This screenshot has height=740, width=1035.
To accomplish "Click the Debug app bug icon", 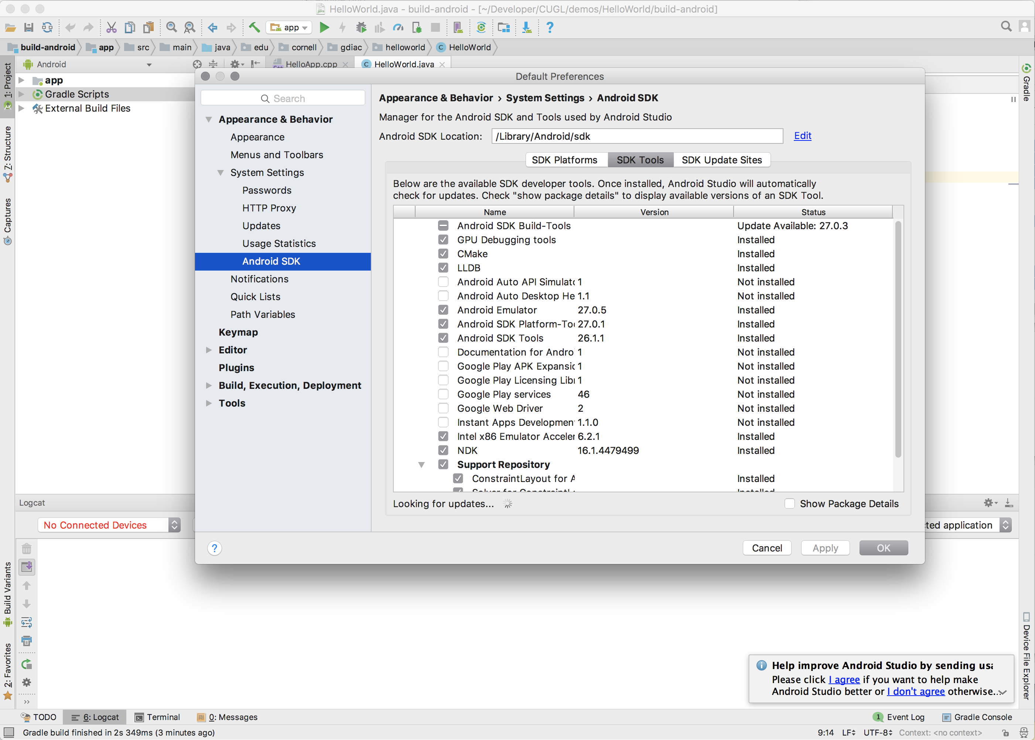I will (x=361, y=28).
